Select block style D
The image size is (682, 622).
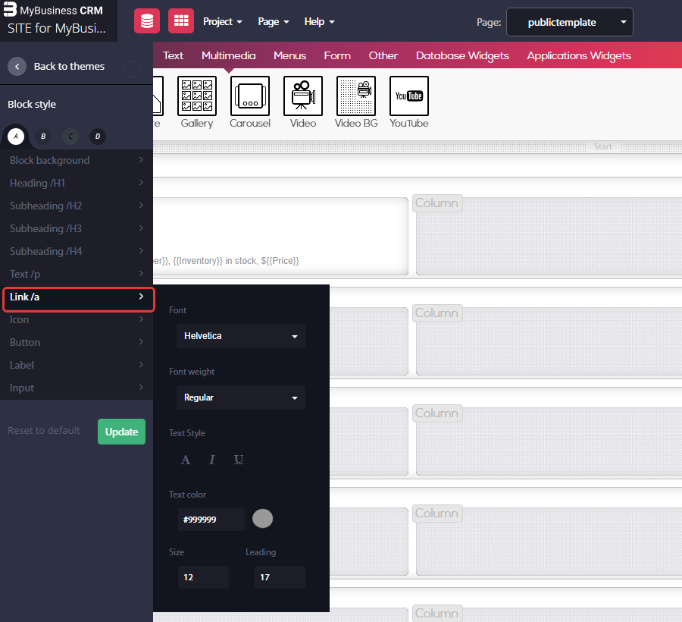tap(98, 137)
